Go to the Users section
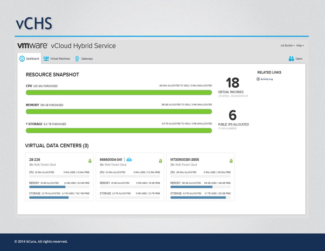The width and height of the screenshot is (325, 251). [x=295, y=59]
